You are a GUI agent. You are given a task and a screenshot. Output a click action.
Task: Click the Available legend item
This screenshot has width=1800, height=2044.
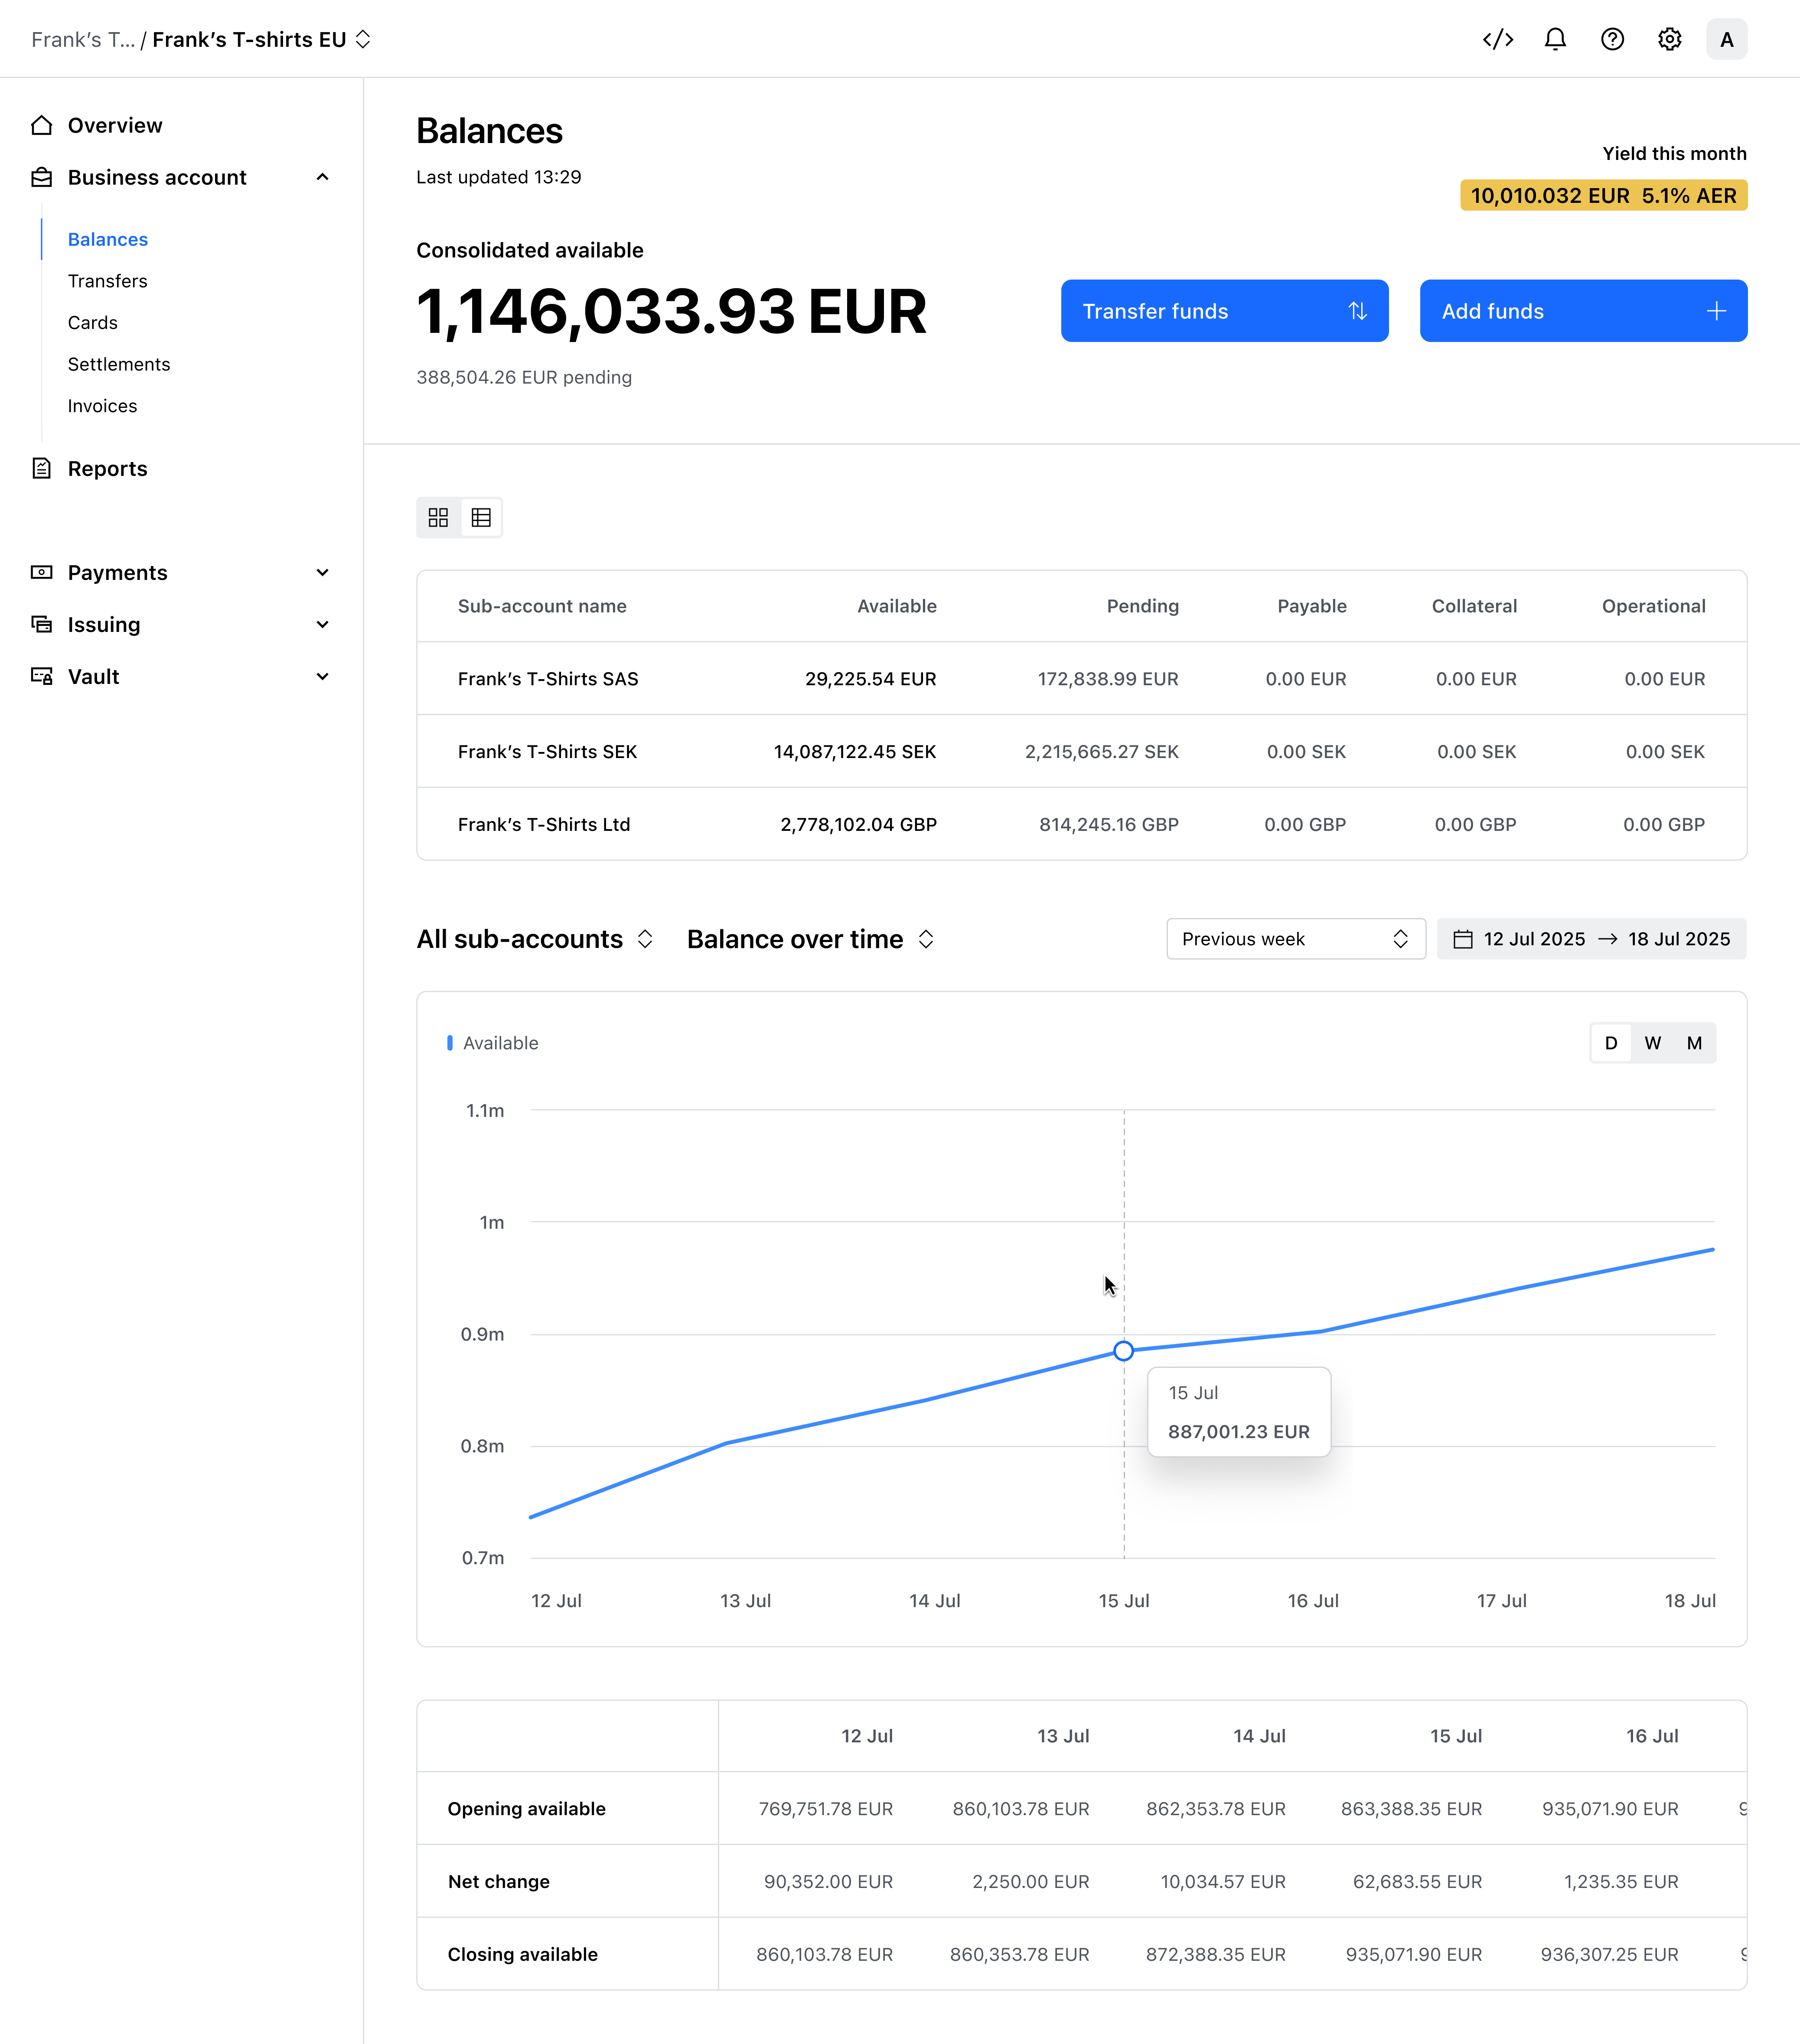pyautogui.click(x=492, y=1043)
